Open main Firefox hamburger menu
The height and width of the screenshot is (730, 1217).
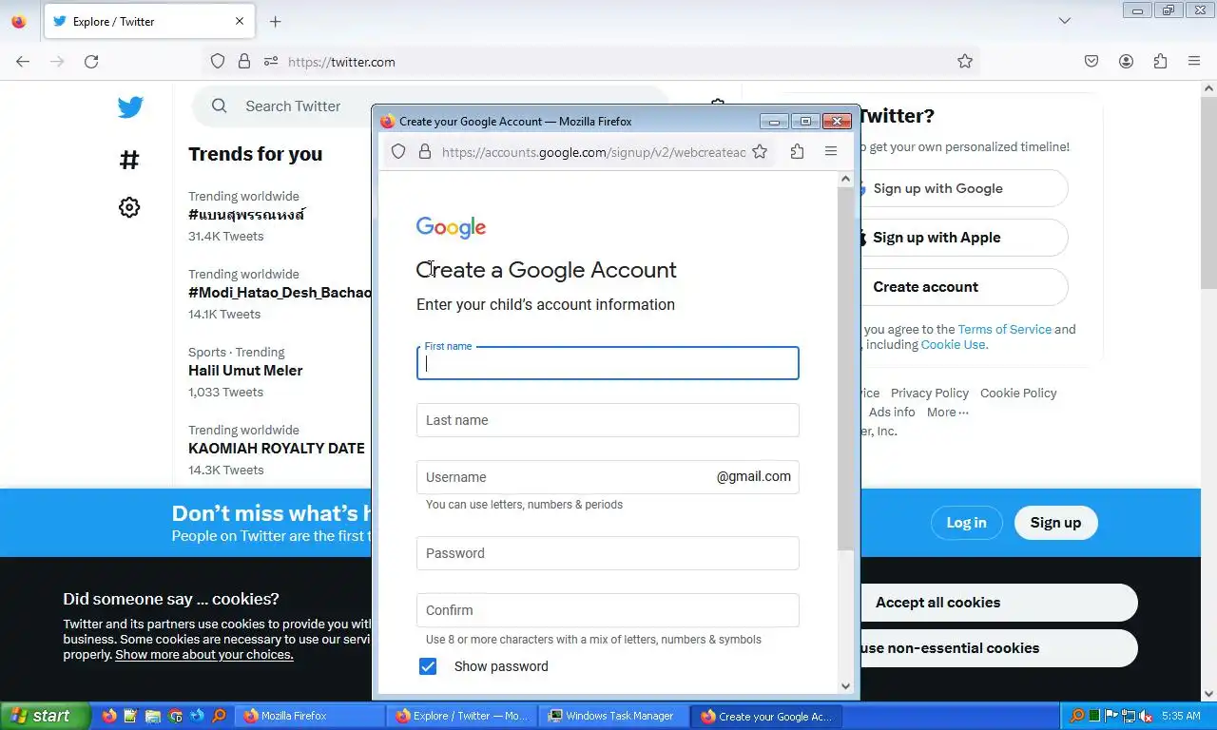tap(1194, 61)
